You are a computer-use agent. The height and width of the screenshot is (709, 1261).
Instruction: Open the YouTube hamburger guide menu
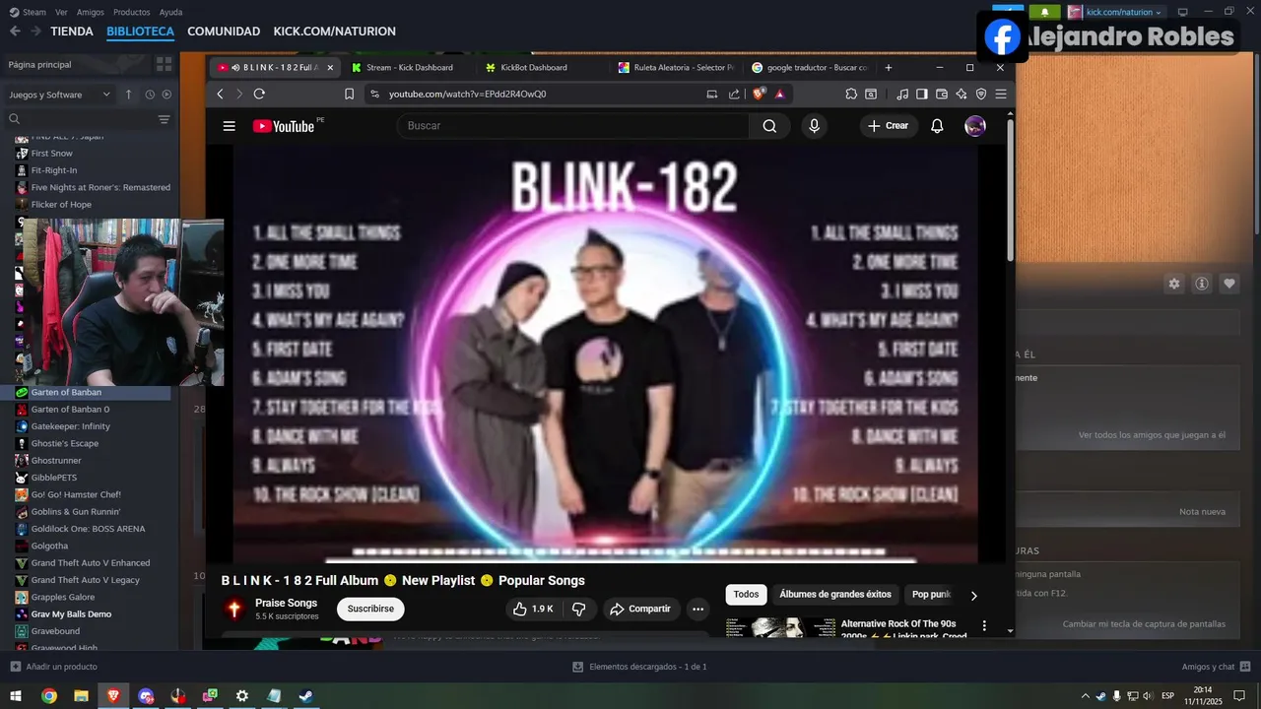click(229, 126)
